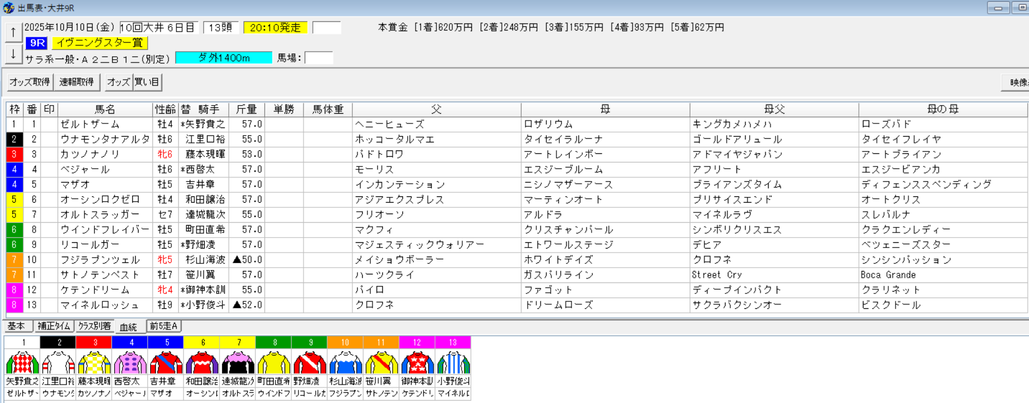Click the 馬名 column header
Viewport: 1029px width, 403px height.
click(105, 109)
